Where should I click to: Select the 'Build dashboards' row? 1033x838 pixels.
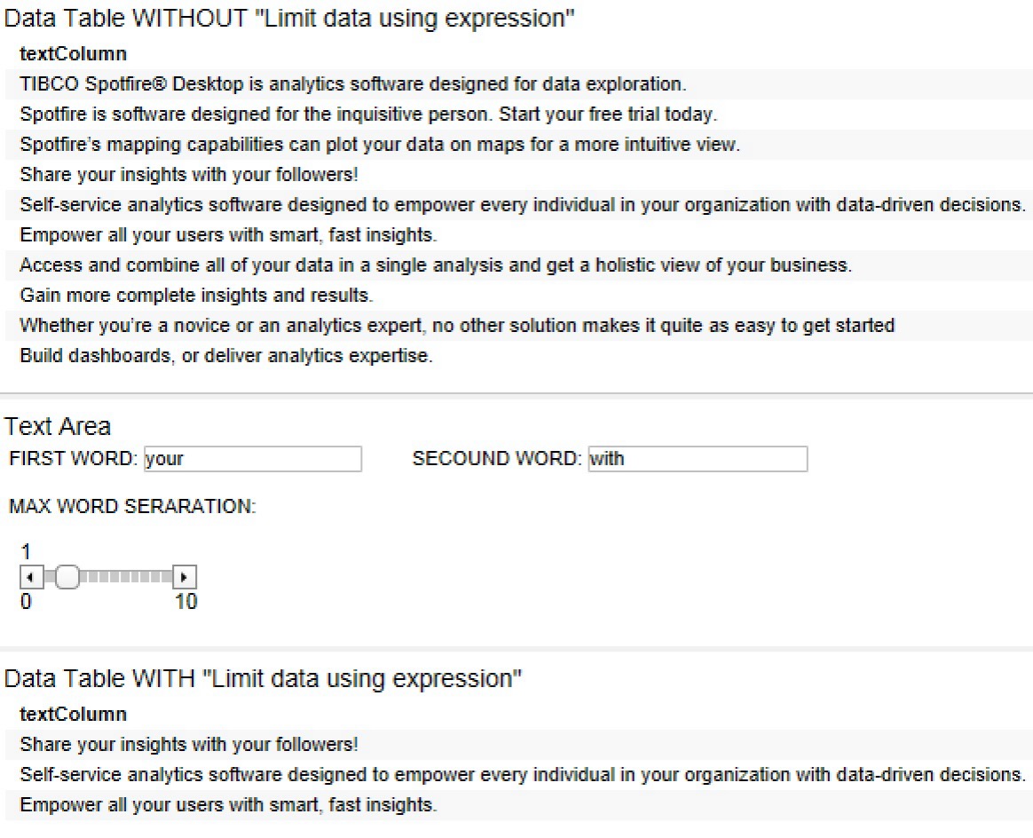point(519,356)
